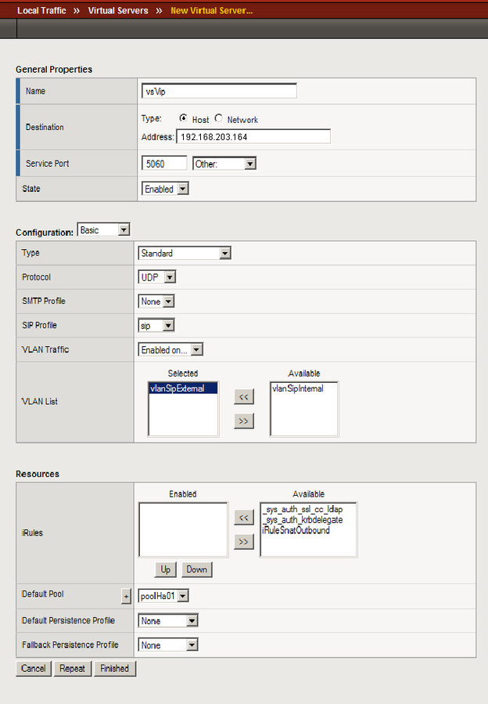The width and height of the screenshot is (488, 704).
Task: Click the iRules << enable arrow button
Action: click(x=244, y=517)
